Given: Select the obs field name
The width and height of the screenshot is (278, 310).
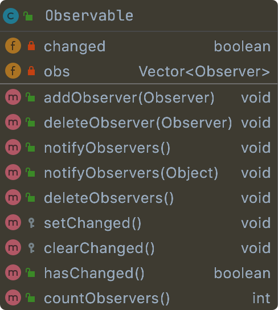Looking at the screenshot, I should point(57,71).
